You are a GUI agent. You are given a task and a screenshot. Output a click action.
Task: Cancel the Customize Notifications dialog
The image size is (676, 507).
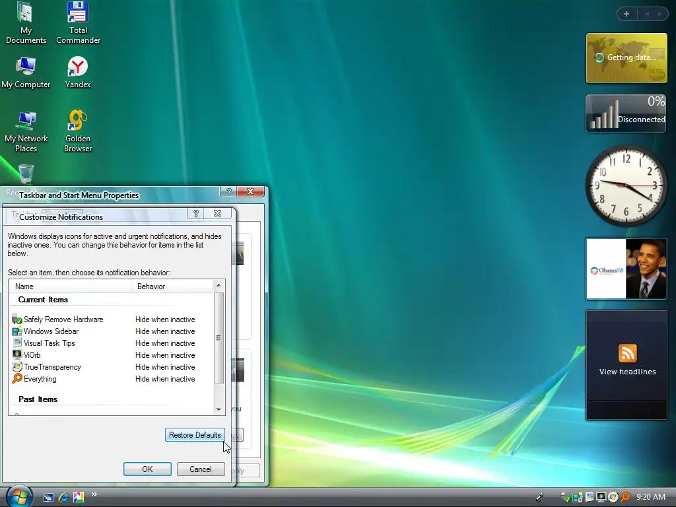point(201,469)
